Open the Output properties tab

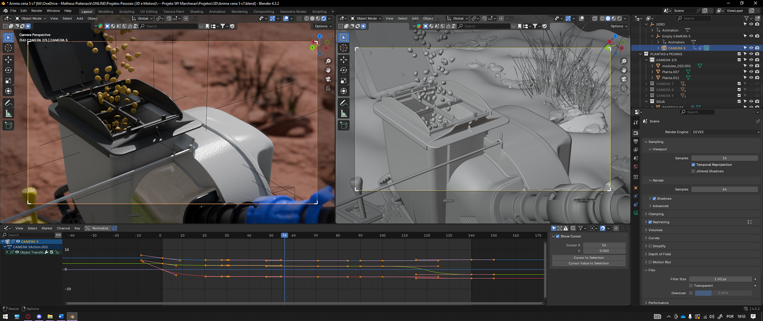[636, 141]
